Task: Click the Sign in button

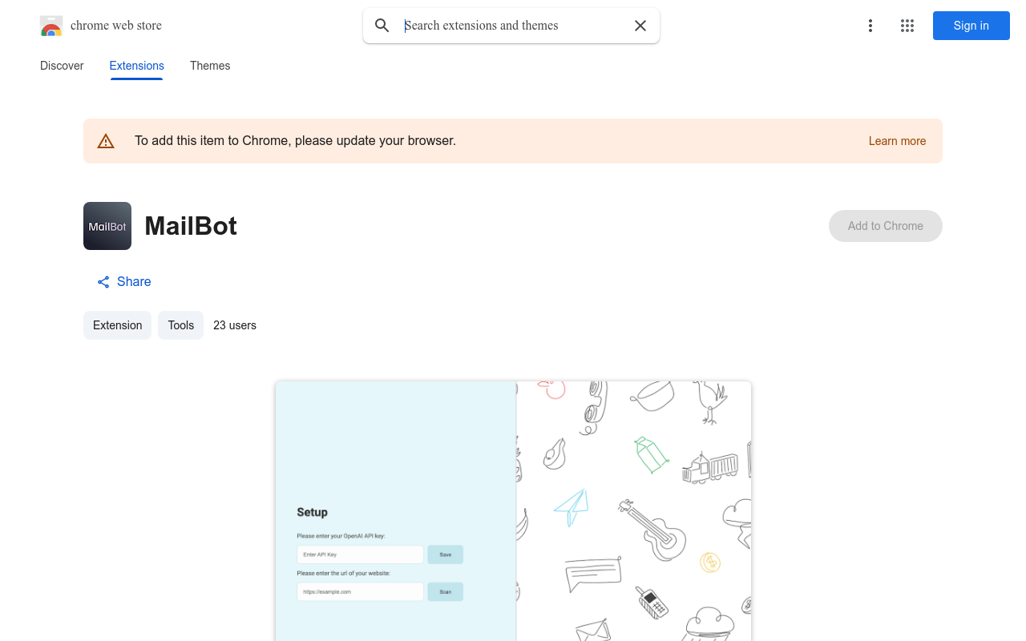Action: coord(971,26)
